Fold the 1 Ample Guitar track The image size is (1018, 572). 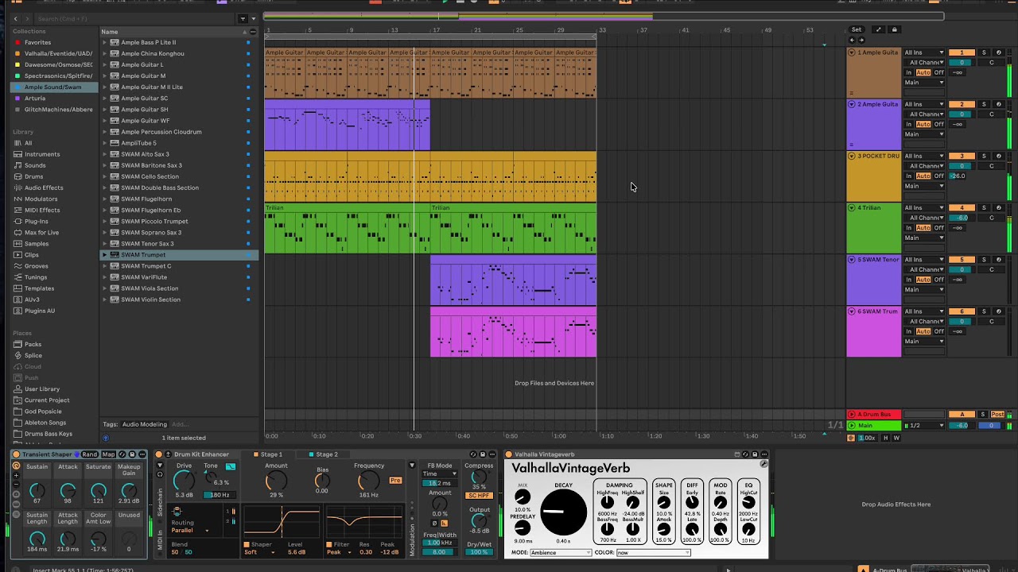pos(852,52)
